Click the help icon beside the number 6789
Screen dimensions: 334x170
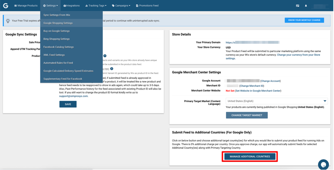[111, 69]
